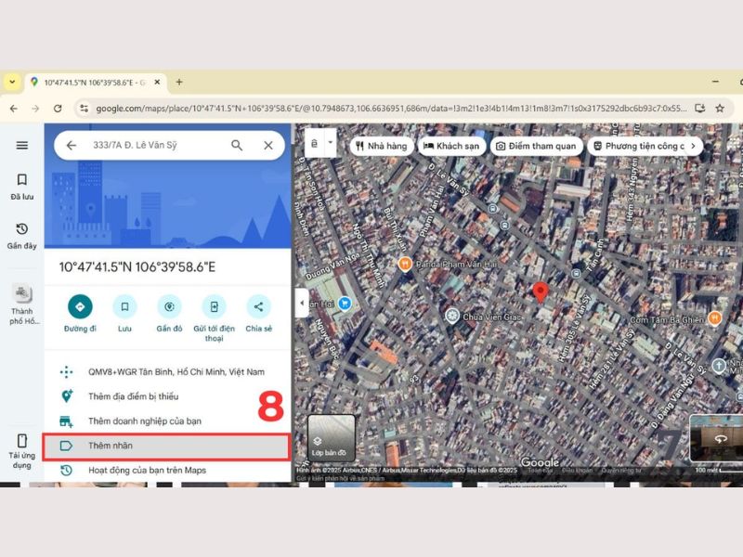Click browser forward button

(35, 109)
